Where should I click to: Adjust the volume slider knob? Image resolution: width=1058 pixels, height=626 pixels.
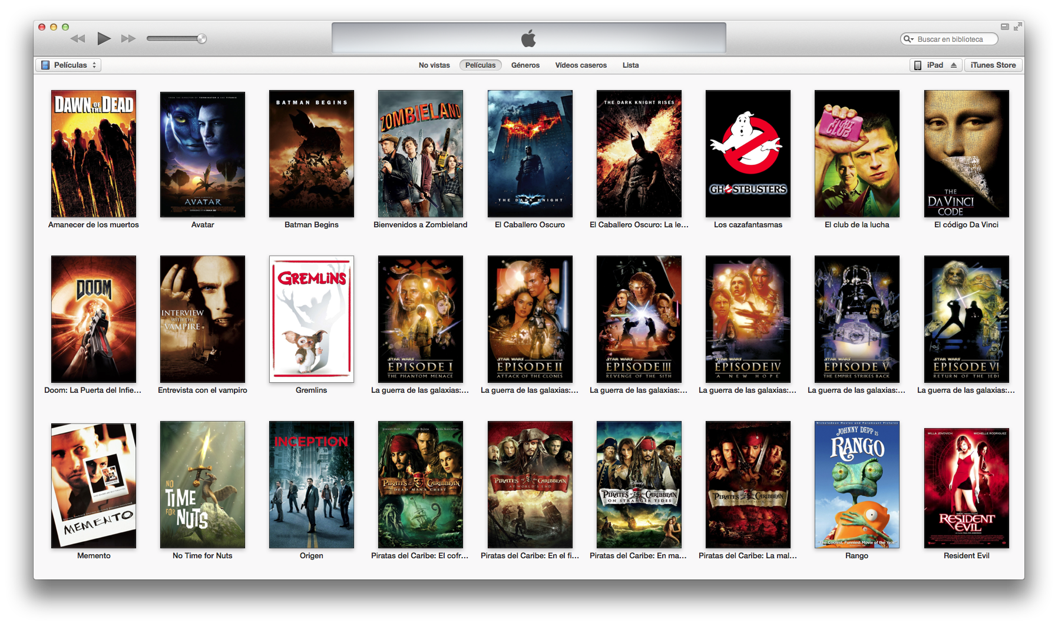point(201,39)
